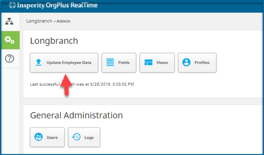Image resolution: width=264 pixels, height=155 pixels.
Task: Open the help question mark icon
Action: (x=10, y=58)
